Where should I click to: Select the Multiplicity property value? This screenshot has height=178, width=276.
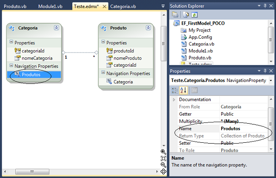tap(244, 121)
